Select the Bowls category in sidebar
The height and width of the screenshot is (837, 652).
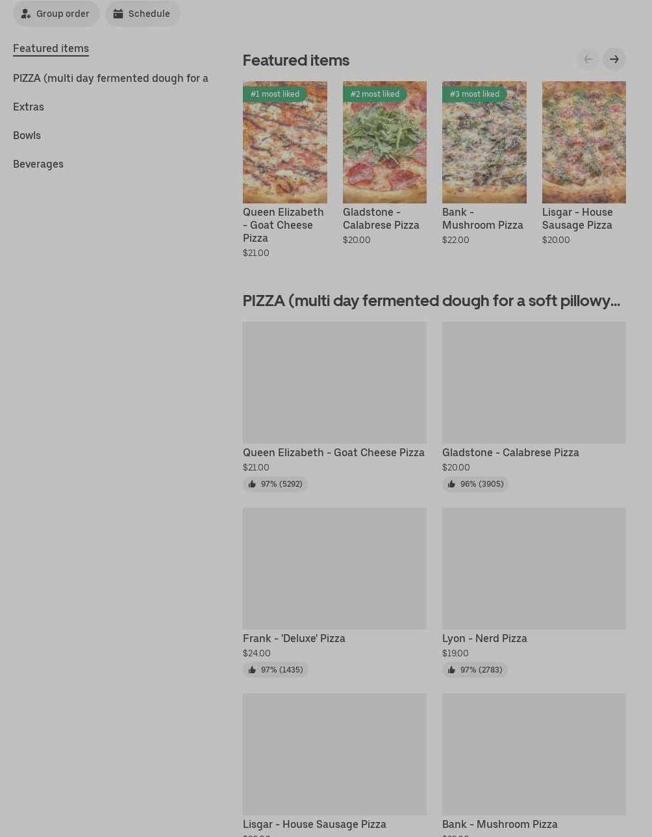(x=27, y=135)
